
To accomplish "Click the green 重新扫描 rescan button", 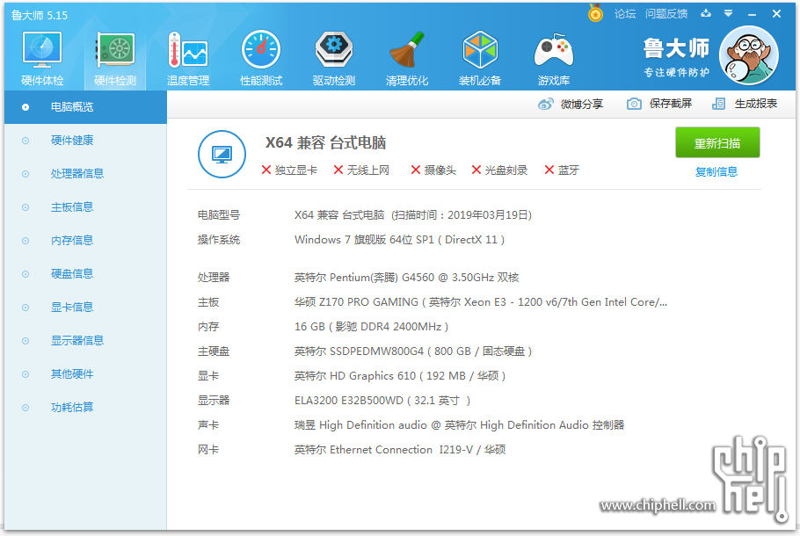I will [x=717, y=143].
